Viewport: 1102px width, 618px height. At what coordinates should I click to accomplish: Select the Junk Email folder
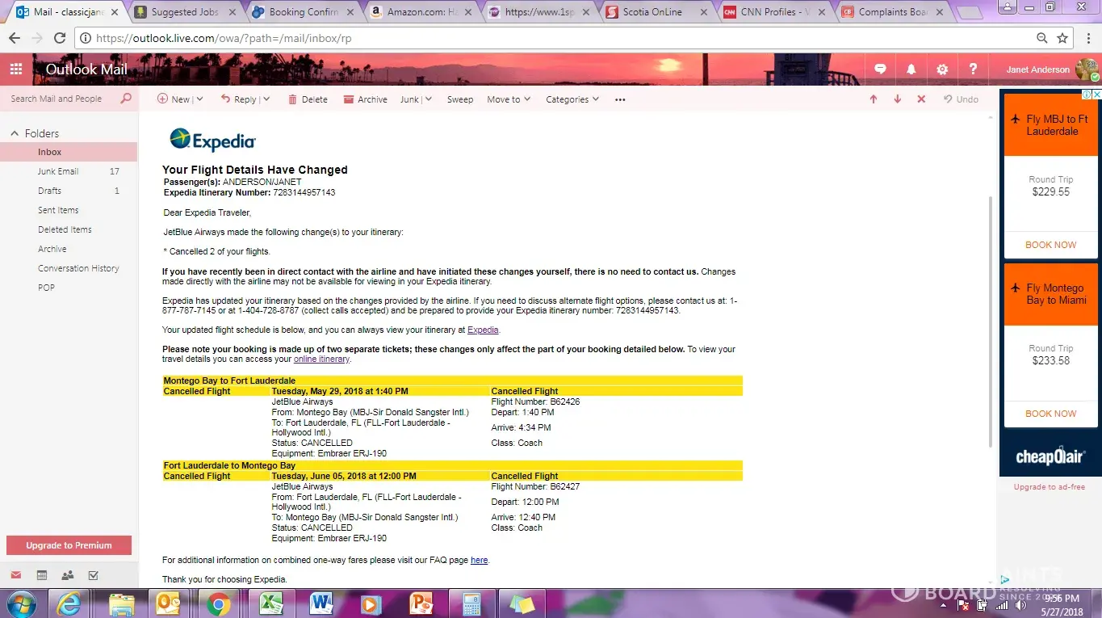coord(58,171)
